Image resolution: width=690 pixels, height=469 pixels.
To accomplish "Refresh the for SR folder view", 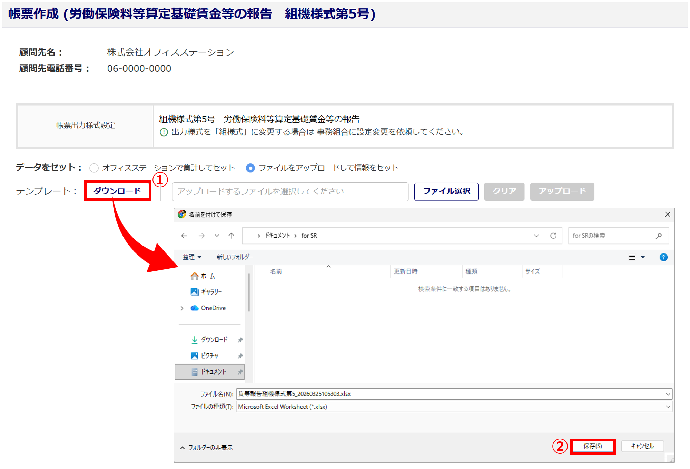I will (x=553, y=236).
